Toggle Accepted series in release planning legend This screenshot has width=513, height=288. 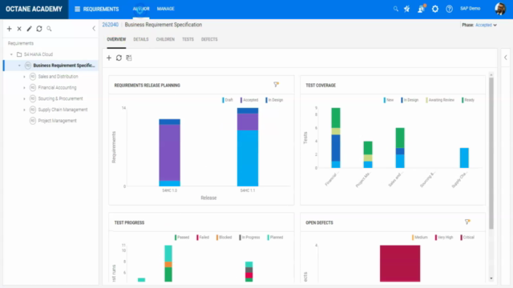[249, 100]
